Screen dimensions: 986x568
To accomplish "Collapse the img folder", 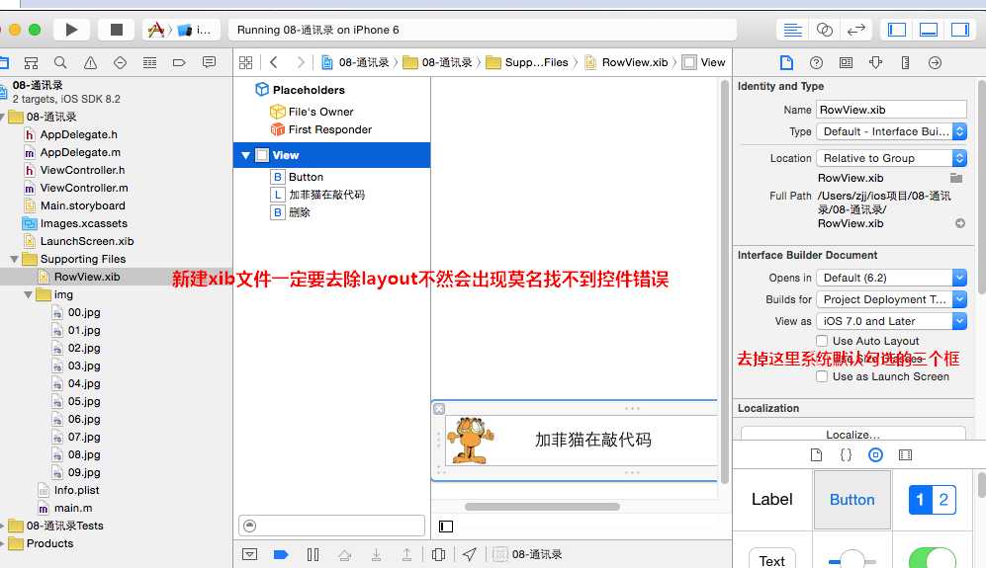I will tap(29, 294).
